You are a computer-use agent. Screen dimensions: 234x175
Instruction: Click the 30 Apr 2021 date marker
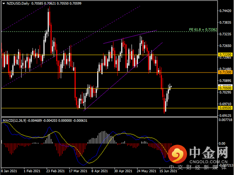pos(123,171)
